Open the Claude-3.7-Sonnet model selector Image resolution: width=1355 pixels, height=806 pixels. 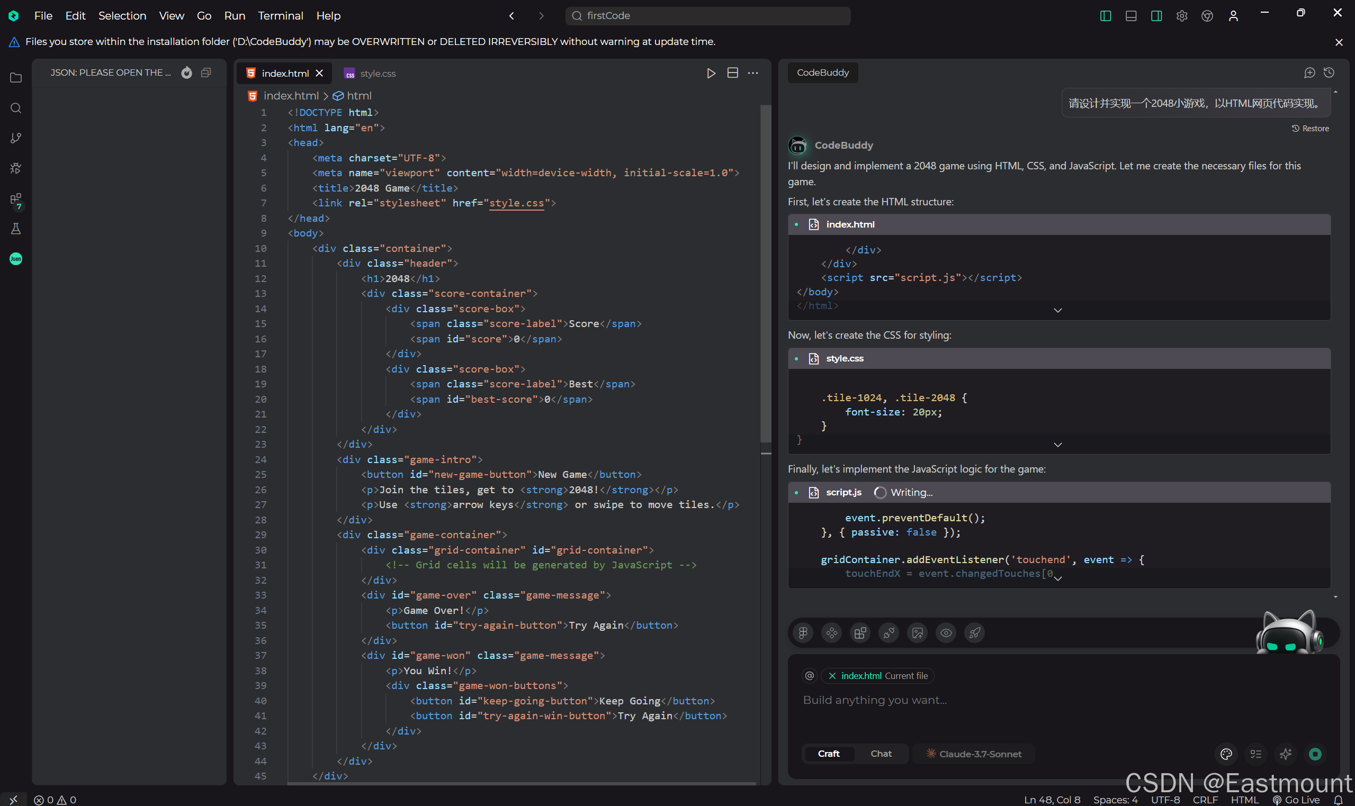[973, 754]
